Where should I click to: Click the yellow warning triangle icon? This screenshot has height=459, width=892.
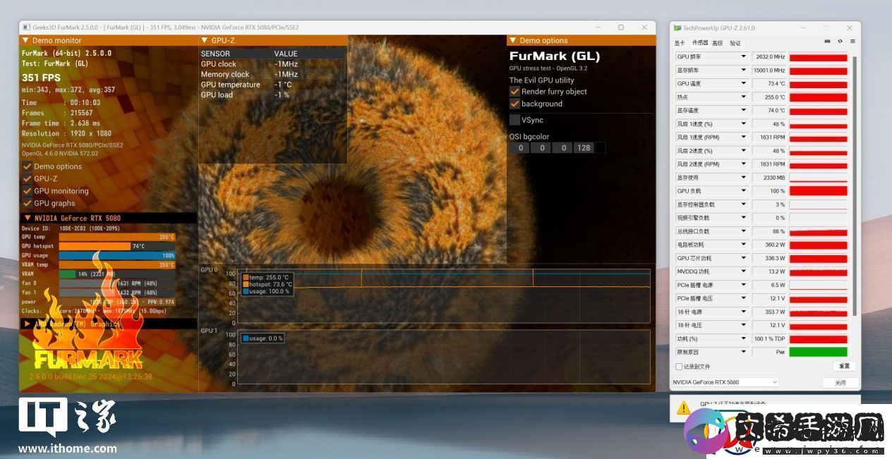click(683, 408)
